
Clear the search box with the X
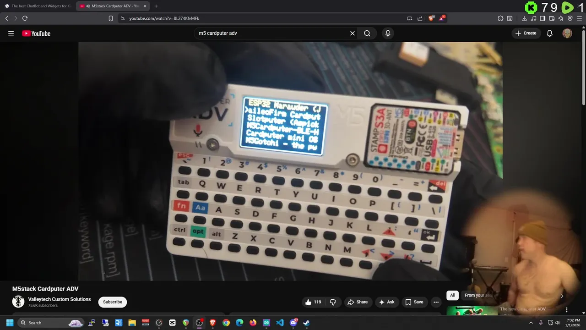353,33
